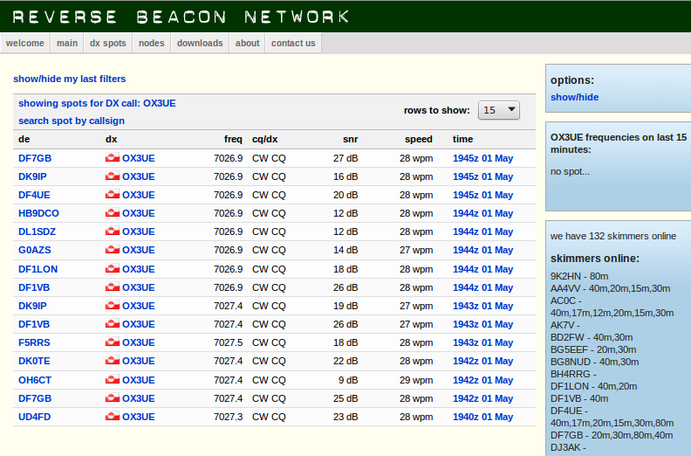Image resolution: width=691 pixels, height=456 pixels.
Task: Open spotter callsign G0AZS
Action: coord(35,250)
